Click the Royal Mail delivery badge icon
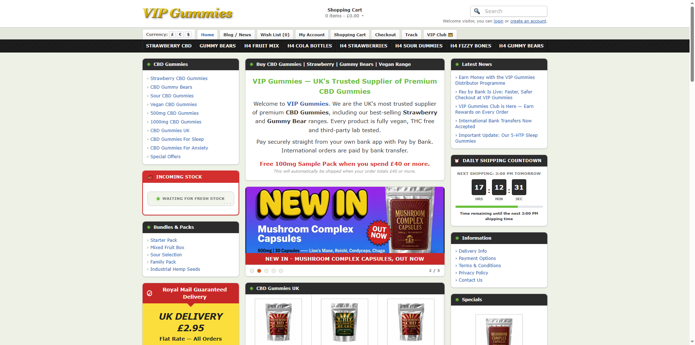The image size is (695, 345). click(x=149, y=293)
